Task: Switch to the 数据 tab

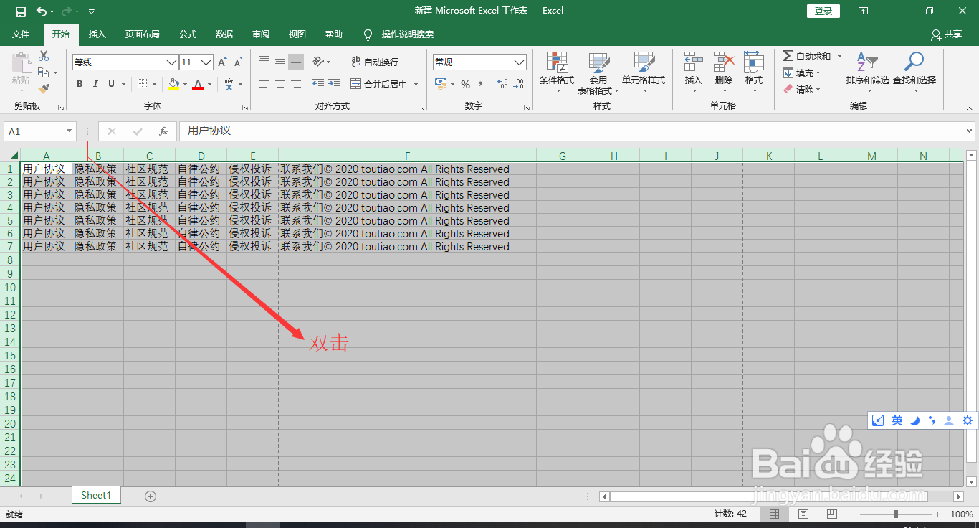Action: (x=224, y=34)
